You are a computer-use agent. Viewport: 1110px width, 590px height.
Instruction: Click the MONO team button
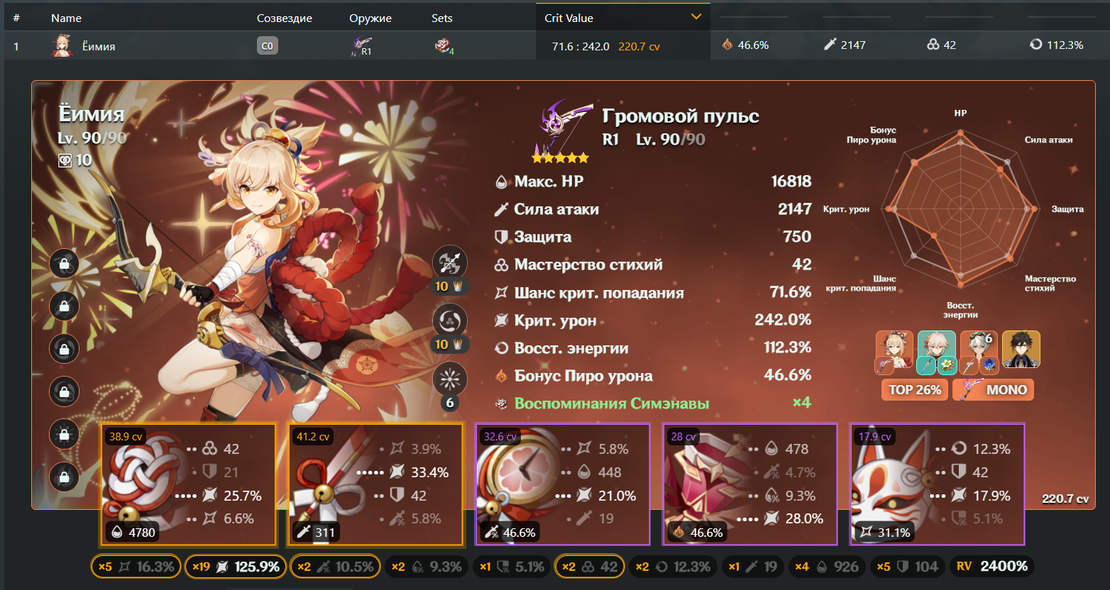pyautogui.click(x=993, y=389)
